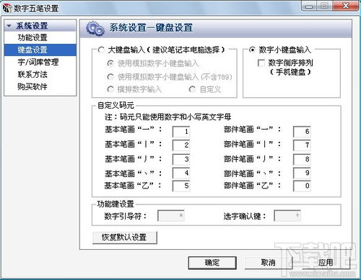Enable 数字倒序排列 checkbox

pos(261,63)
